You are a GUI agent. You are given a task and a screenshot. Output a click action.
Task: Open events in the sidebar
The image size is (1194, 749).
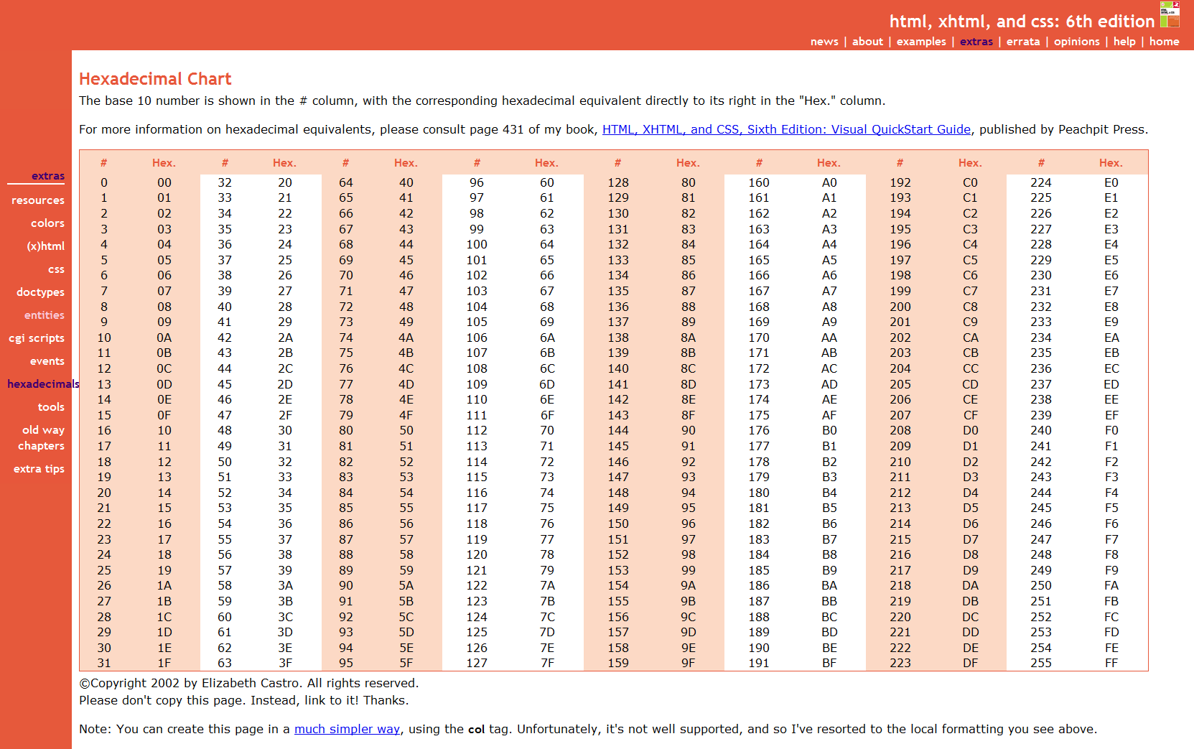(x=47, y=361)
